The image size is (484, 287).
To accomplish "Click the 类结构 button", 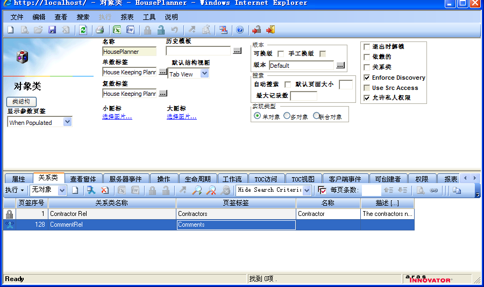I will coord(22,102).
